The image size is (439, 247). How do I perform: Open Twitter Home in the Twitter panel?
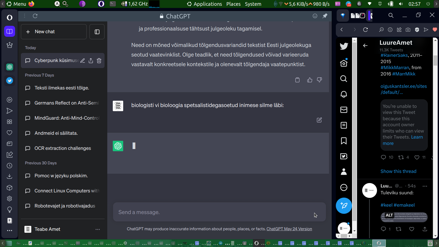pyautogui.click(x=344, y=63)
